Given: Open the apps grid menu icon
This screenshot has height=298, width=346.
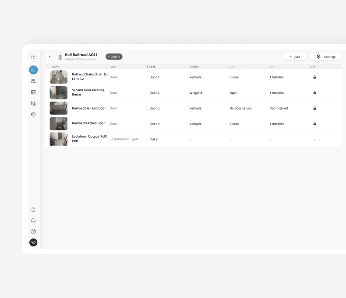Looking at the screenshot, I should tap(33, 57).
